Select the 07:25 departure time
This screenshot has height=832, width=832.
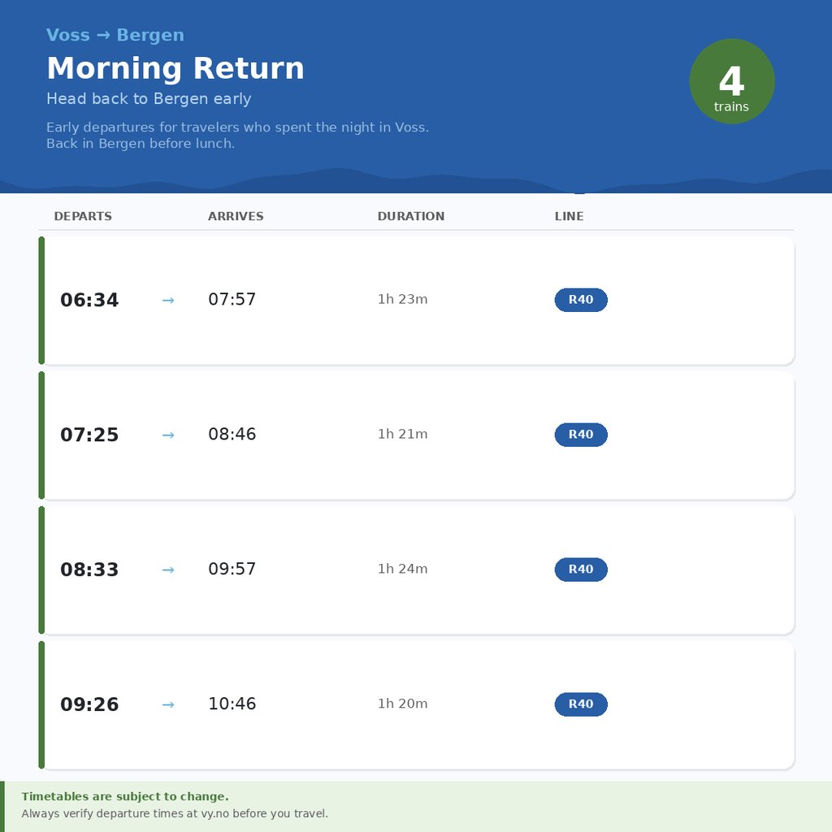89,435
